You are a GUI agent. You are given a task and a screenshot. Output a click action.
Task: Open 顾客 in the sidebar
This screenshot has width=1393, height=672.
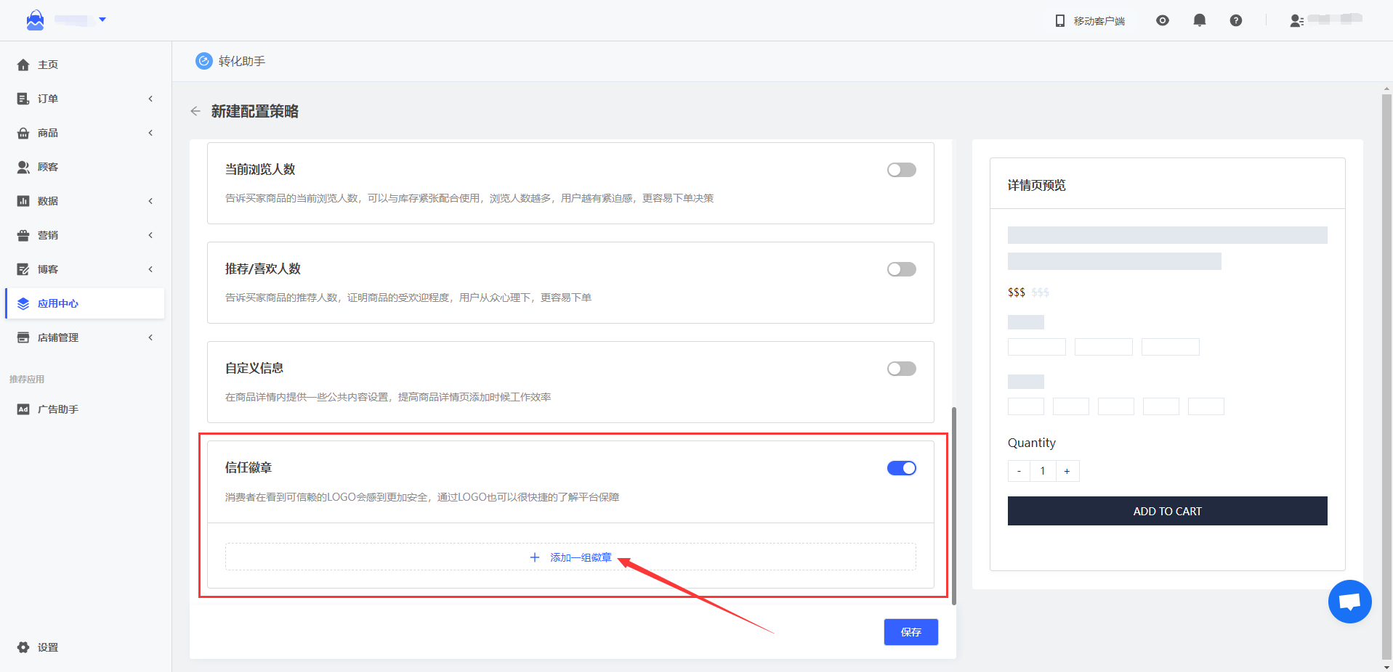click(48, 167)
